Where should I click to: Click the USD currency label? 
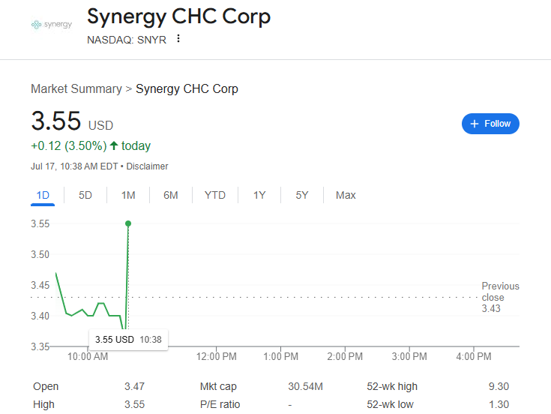(x=100, y=125)
